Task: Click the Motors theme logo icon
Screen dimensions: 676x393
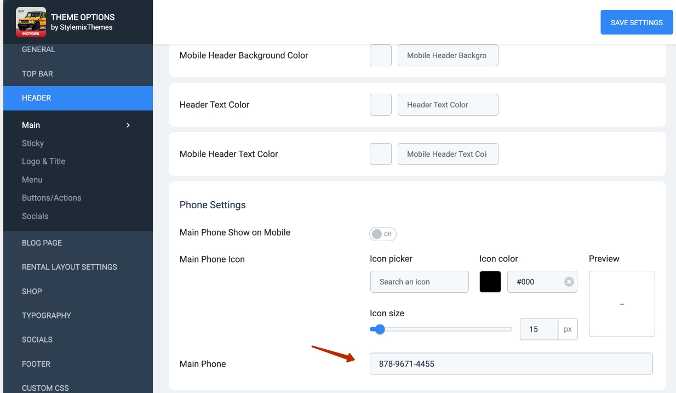Action: pos(31,22)
